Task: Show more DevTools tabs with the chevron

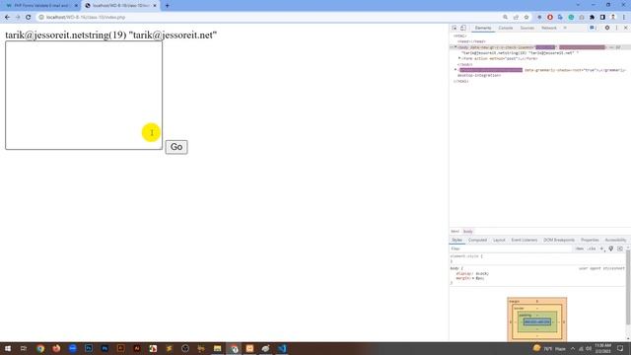Action: 565,28
